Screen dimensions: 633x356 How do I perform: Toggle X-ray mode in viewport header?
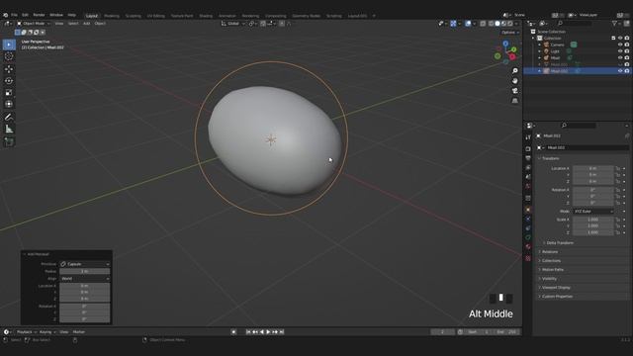tap(484, 24)
